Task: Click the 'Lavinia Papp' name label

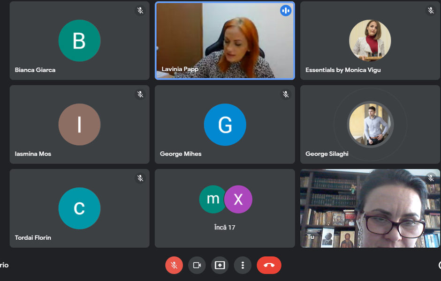Action: 180,69
